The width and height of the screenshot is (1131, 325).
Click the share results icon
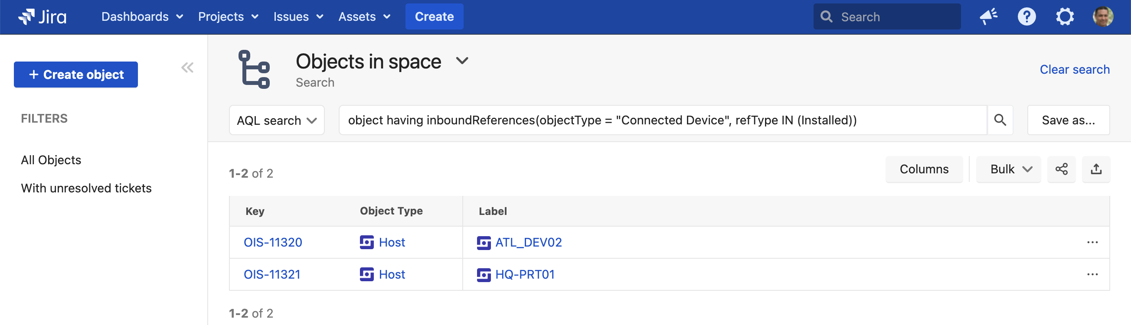1061,169
